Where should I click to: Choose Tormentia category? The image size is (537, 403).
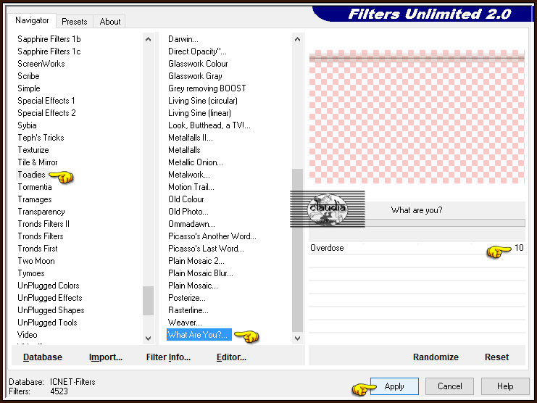pos(35,187)
